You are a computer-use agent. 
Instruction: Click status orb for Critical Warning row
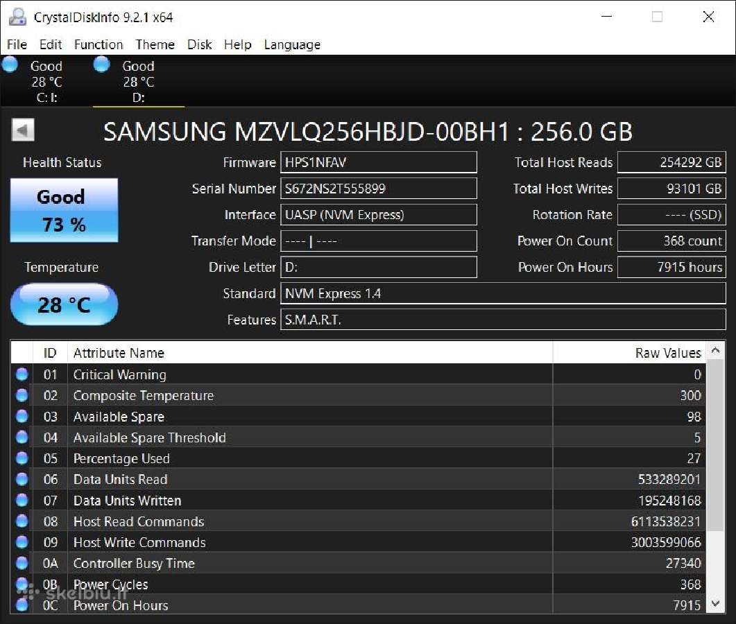click(x=22, y=374)
